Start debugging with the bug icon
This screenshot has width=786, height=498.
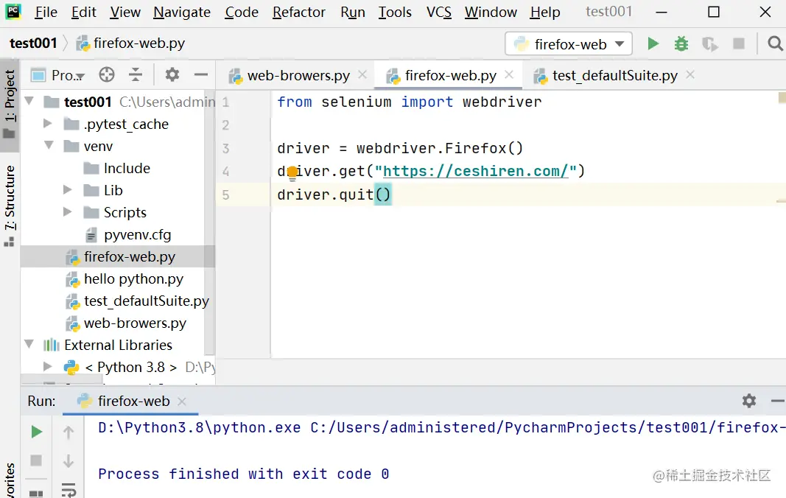681,44
